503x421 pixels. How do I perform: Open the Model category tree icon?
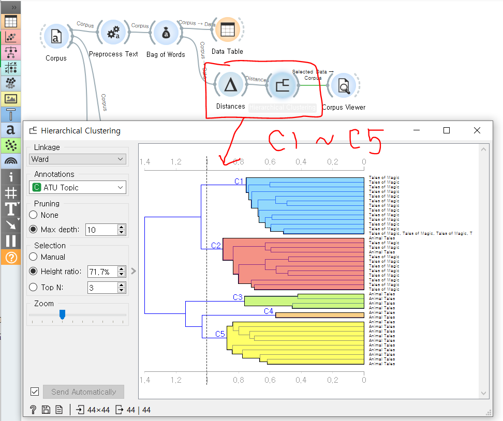coord(10,52)
